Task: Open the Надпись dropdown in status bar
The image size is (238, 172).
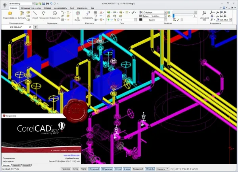Action: 163,169
